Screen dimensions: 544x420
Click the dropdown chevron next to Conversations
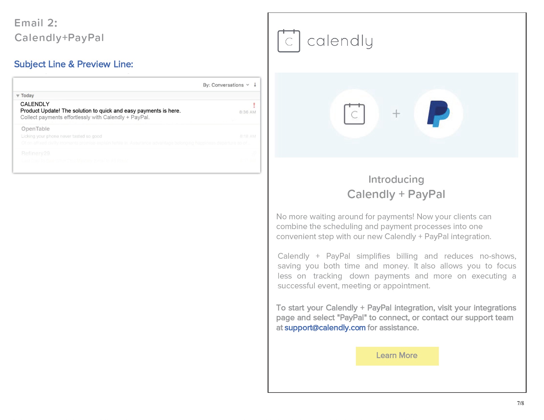click(x=248, y=85)
